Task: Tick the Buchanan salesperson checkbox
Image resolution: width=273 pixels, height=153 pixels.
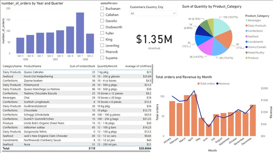Action: (x=102, y=8)
